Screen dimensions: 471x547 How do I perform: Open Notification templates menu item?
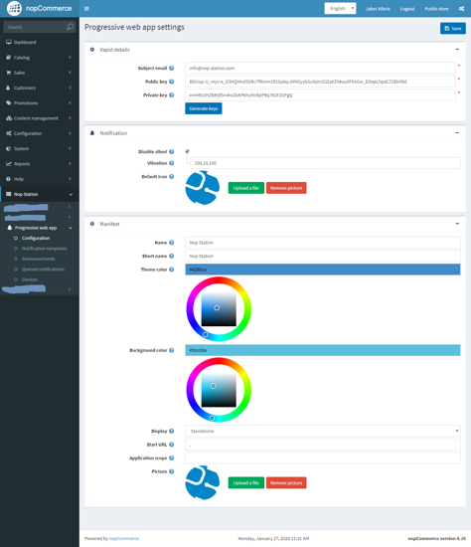click(45, 249)
